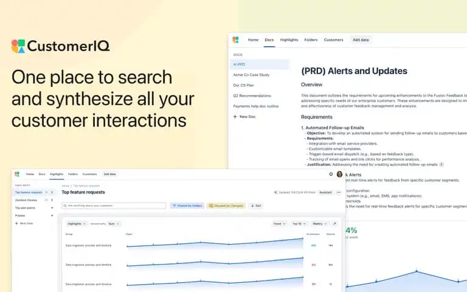The image size is (467, 292).
Task: Open Acme Co Case Study doc
Action: click(251, 75)
